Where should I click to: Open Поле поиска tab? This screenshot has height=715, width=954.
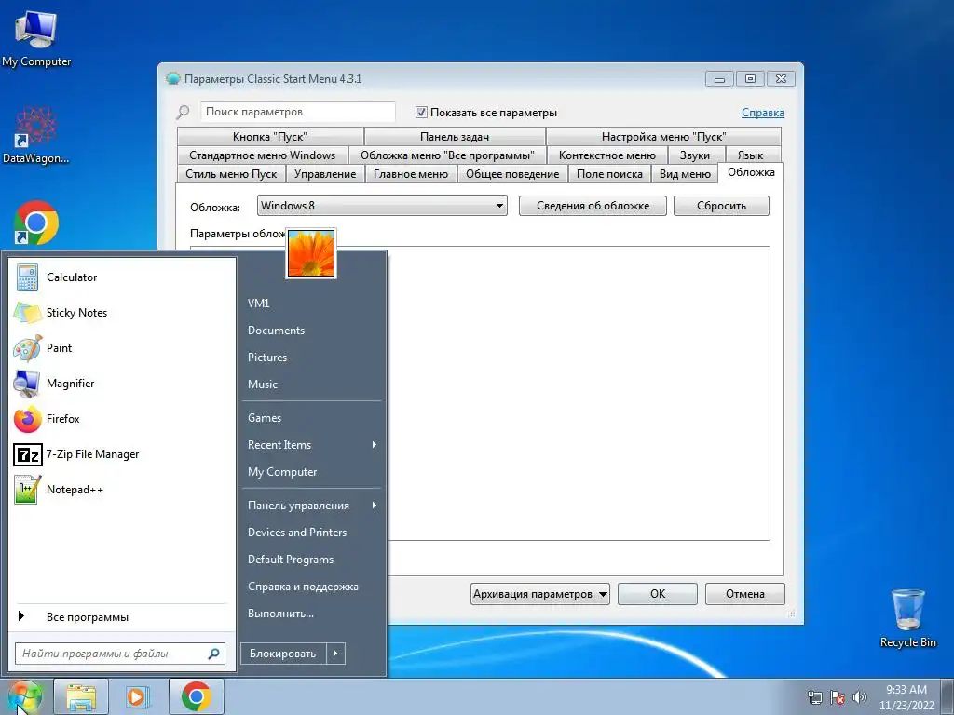click(x=609, y=174)
